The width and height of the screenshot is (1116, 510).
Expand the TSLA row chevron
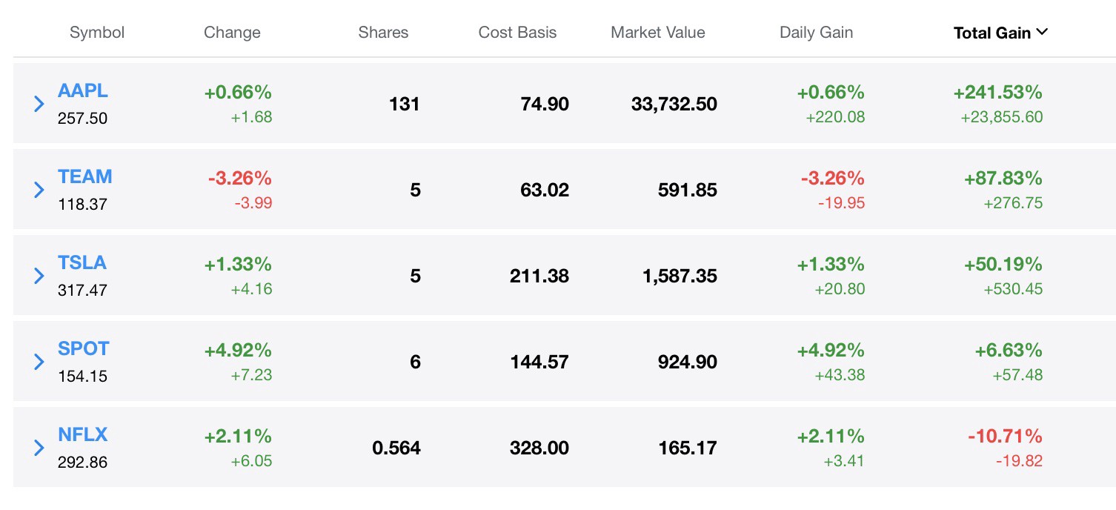pos(39,276)
